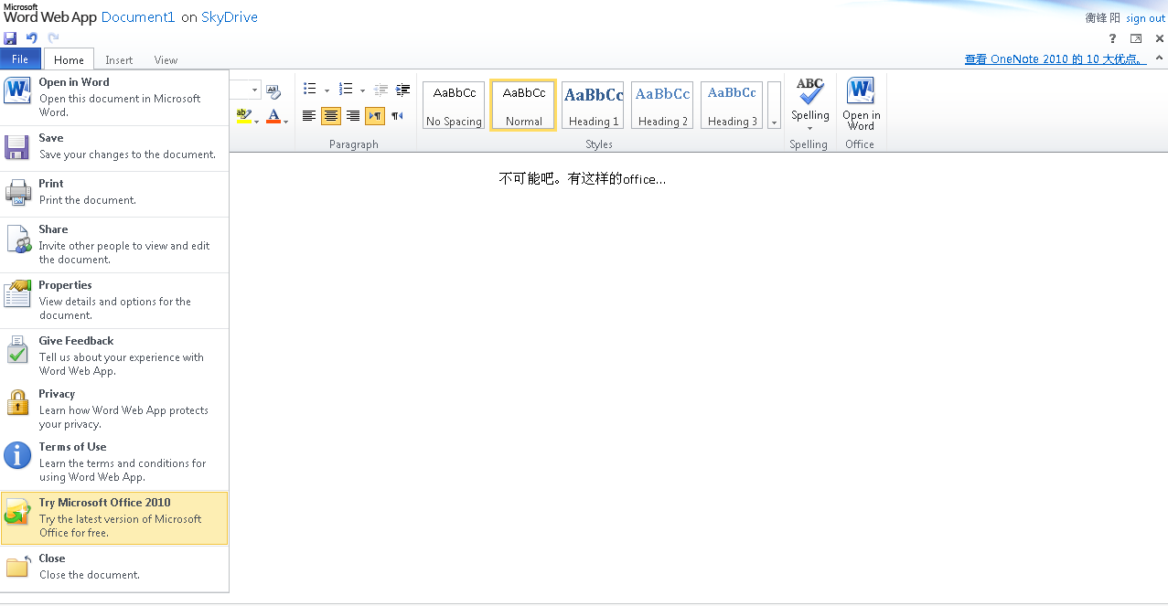Click the Paragraph group label
This screenshot has height=606, width=1168.
pos(354,144)
